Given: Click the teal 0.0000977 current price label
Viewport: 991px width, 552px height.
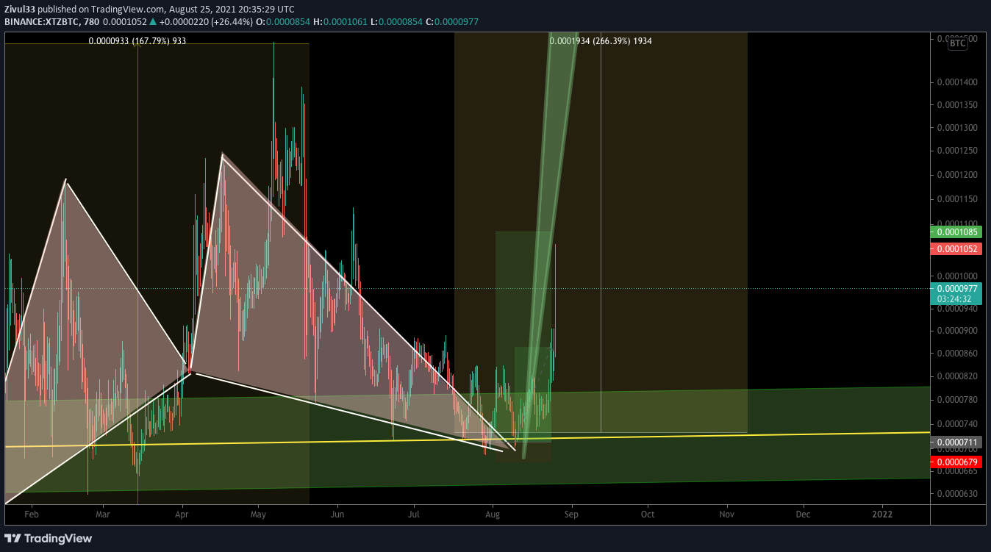Looking at the screenshot, I should click(x=956, y=289).
